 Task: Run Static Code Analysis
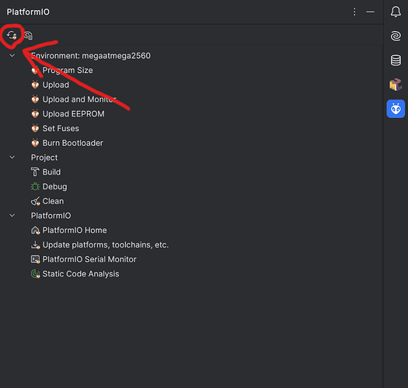tap(81, 274)
